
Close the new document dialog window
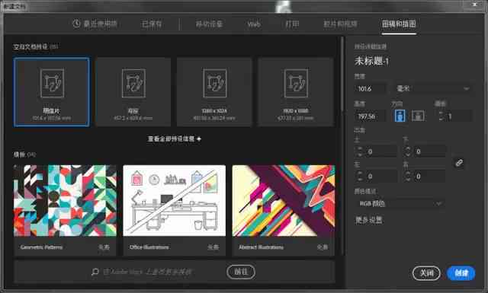(474, 5)
